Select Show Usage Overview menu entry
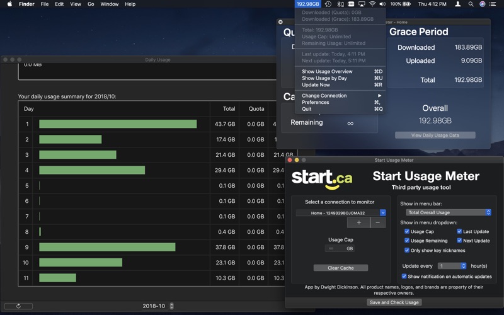The height and width of the screenshot is (315, 504). click(340, 71)
